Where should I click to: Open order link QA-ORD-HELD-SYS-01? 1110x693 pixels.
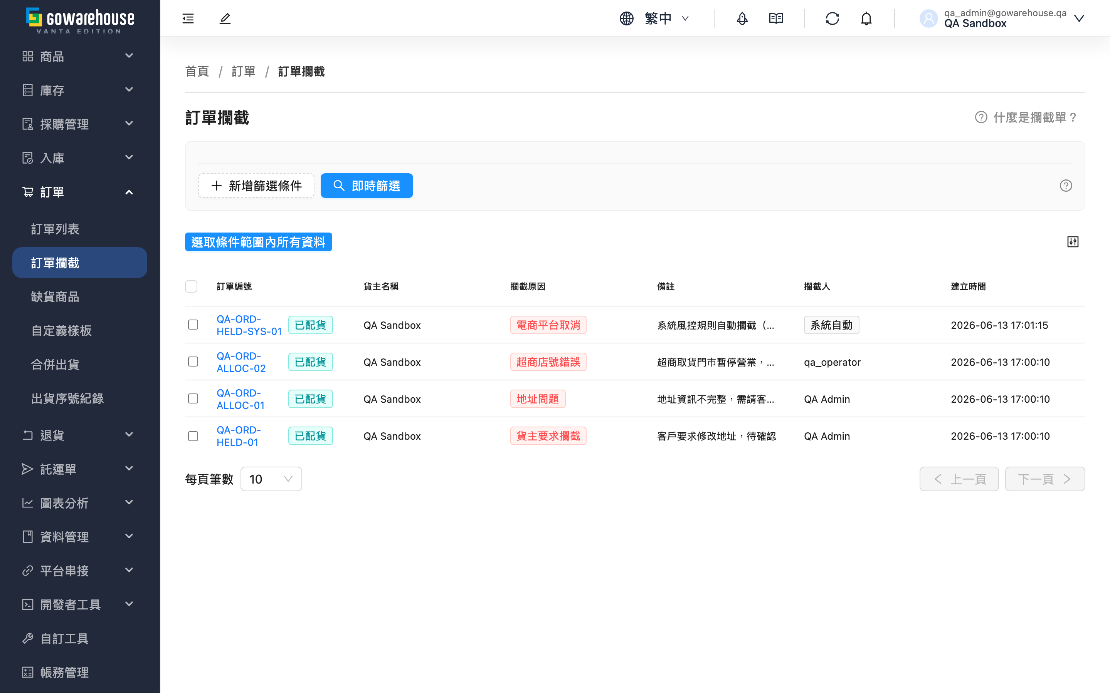click(249, 325)
